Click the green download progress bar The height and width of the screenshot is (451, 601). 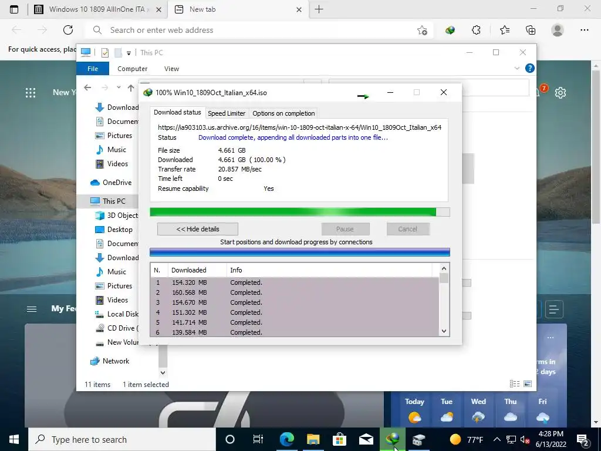click(300, 212)
